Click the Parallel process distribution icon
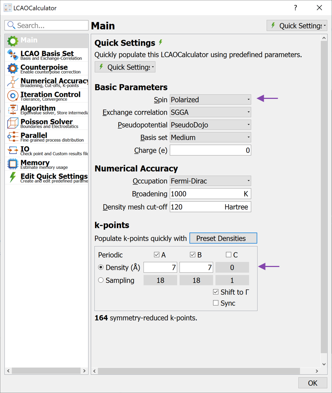 (12, 137)
